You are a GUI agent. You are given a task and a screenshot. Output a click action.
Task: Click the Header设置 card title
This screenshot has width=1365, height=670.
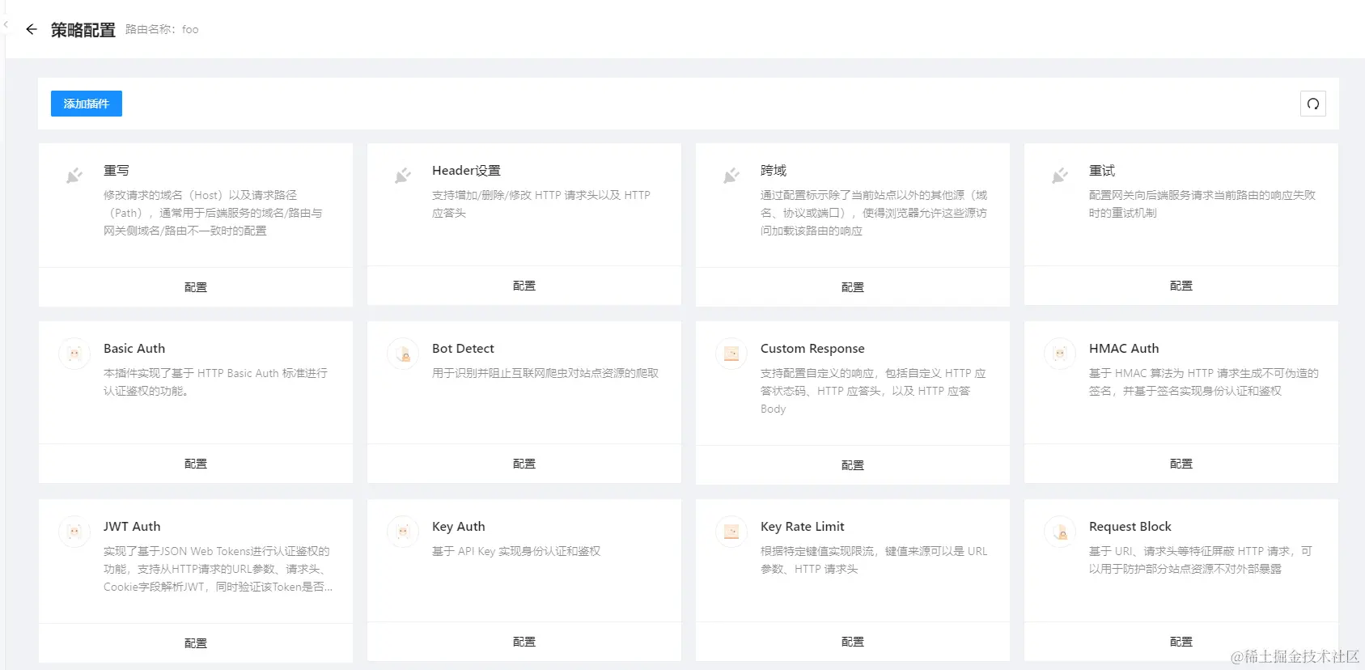[466, 171]
